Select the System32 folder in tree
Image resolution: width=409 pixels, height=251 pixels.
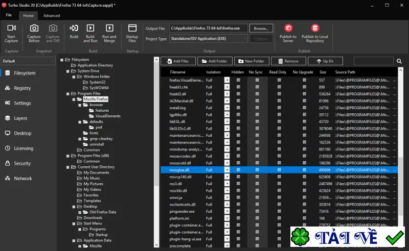pos(97,82)
